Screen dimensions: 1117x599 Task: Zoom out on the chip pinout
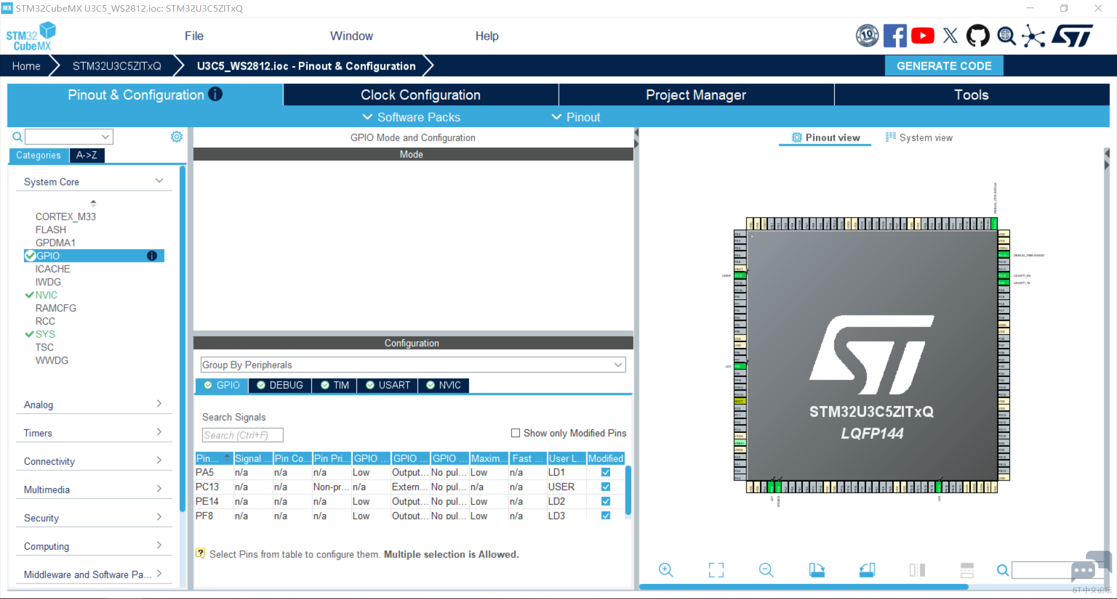click(x=766, y=570)
